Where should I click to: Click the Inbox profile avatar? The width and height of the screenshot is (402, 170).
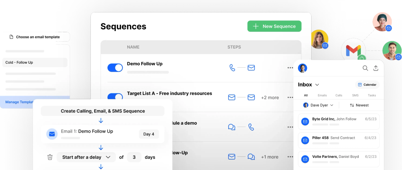click(x=303, y=68)
